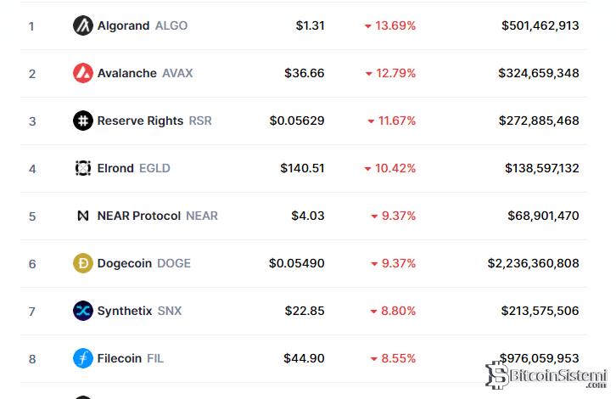
Task: Click the Elrond EGLD logo icon
Action: coord(82,168)
